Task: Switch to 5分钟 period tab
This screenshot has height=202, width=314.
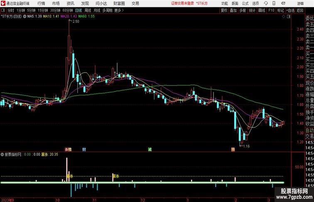Action: pos(31,10)
